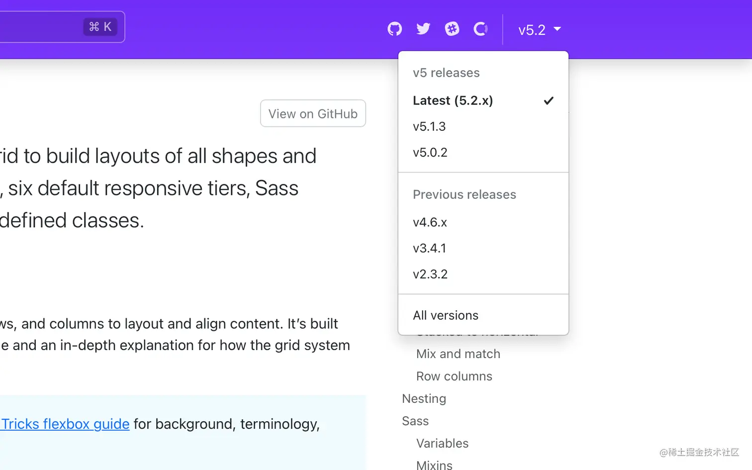Image resolution: width=752 pixels, height=470 pixels.
Task: Collapse the v5.2 version dropdown
Action: (x=539, y=29)
